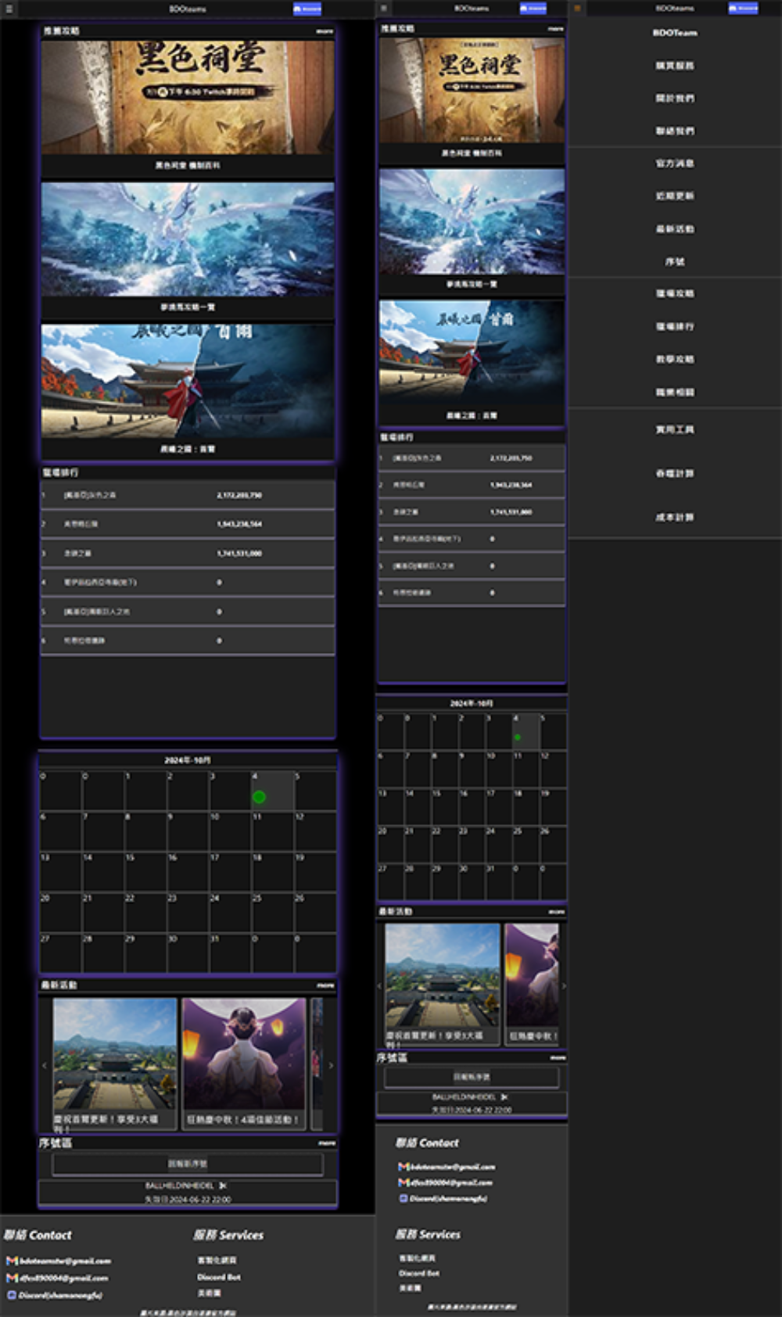Copy the BALLHELDINHEIDEL code in the left layout
The width and height of the screenshot is (782, 1317).
223,1186
